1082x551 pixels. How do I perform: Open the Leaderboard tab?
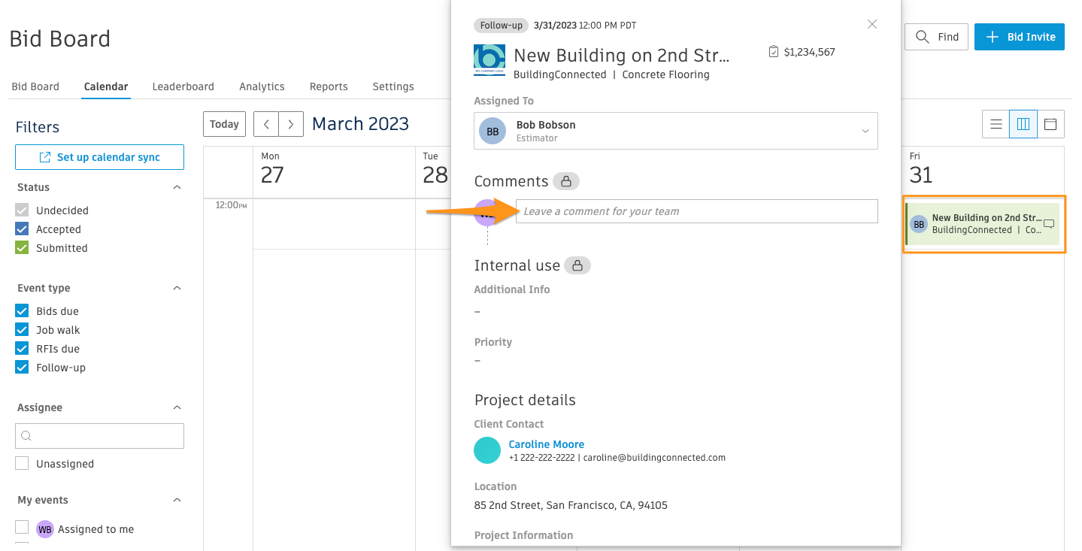tap(183, 86)
